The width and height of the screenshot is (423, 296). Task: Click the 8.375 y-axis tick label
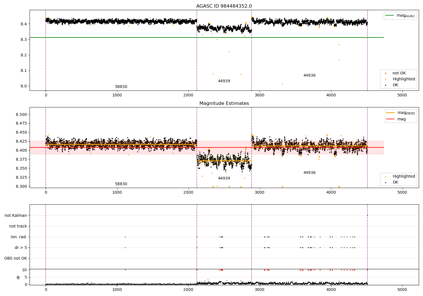(x=21, y=160)
